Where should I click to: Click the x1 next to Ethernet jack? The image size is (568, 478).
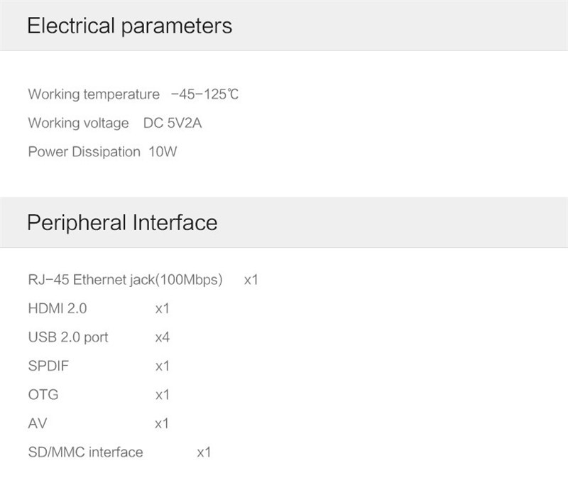251,280
